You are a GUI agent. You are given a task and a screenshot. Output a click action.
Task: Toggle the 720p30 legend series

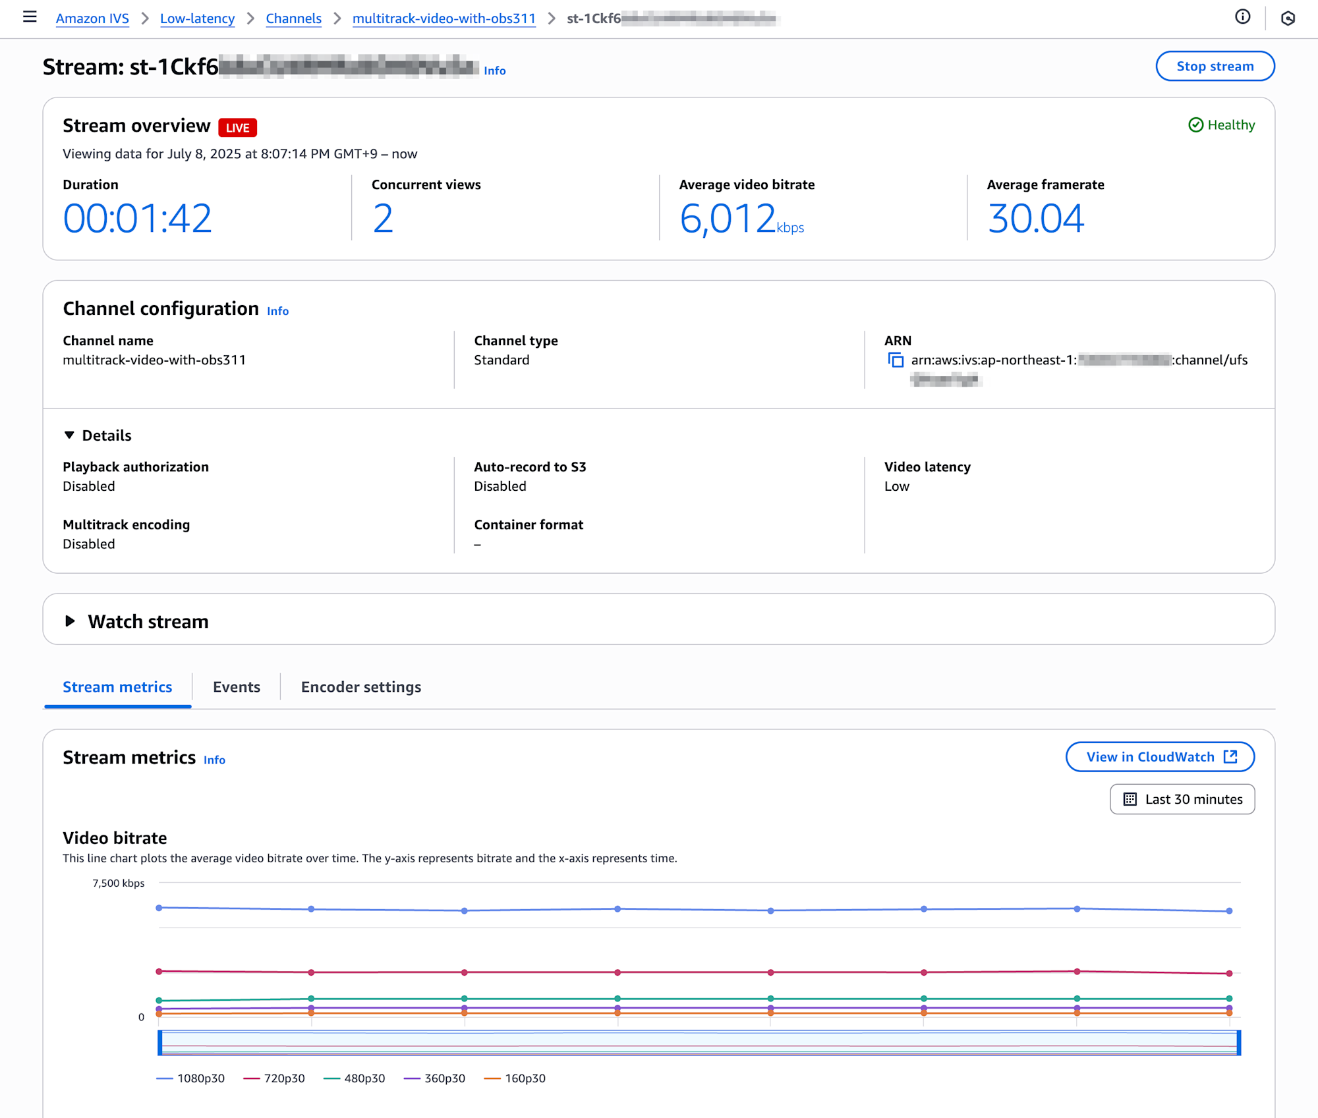coord(274,1078)
